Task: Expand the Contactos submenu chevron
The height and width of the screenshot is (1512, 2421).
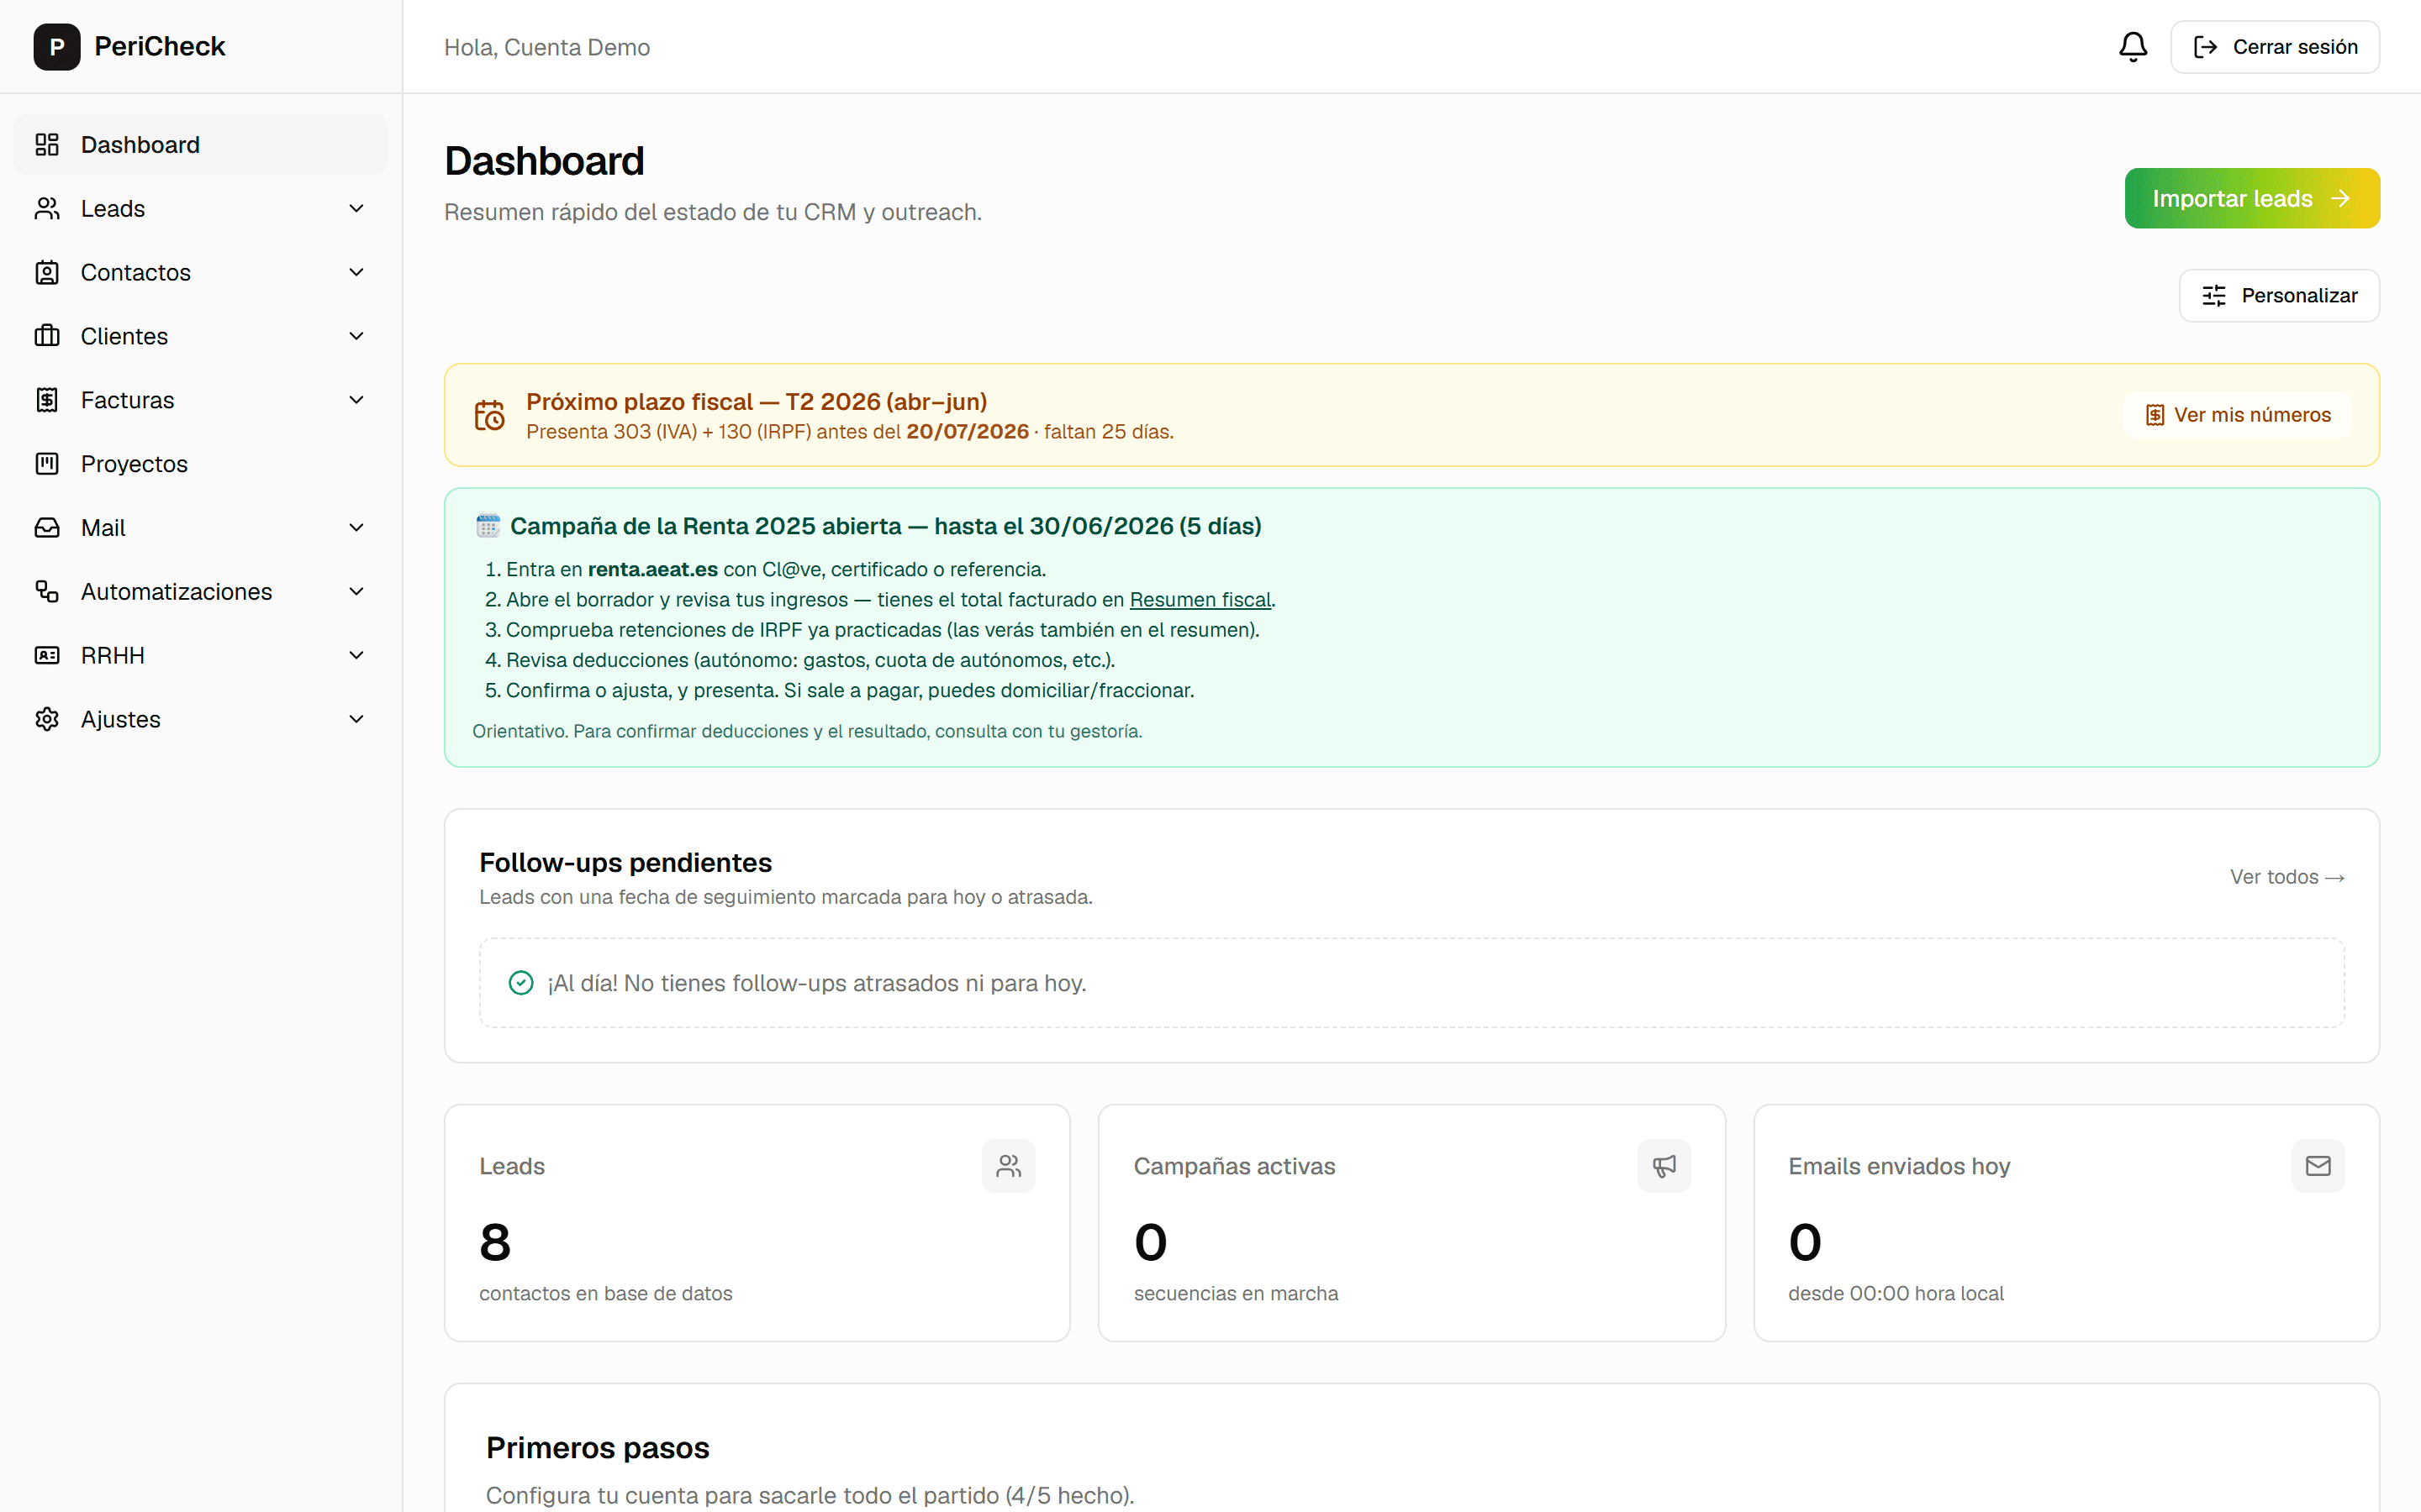Action: pos(356,273)
